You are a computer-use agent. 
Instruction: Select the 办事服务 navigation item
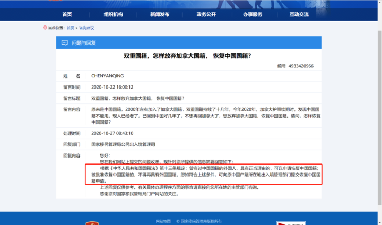253,15
